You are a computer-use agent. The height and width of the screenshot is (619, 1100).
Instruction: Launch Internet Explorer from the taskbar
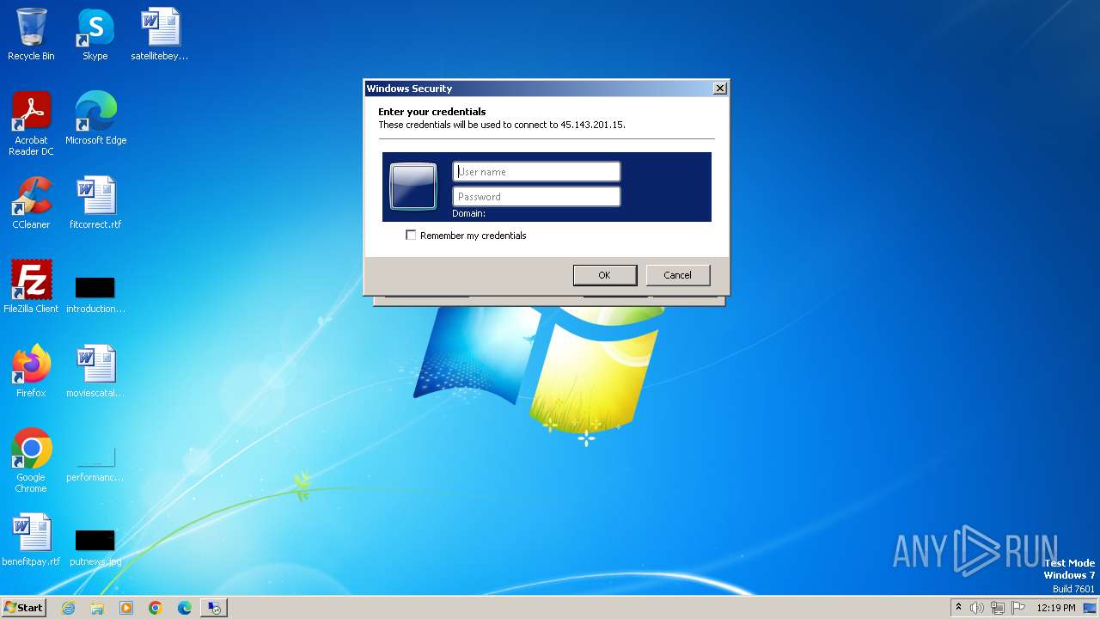click(68, 608)
